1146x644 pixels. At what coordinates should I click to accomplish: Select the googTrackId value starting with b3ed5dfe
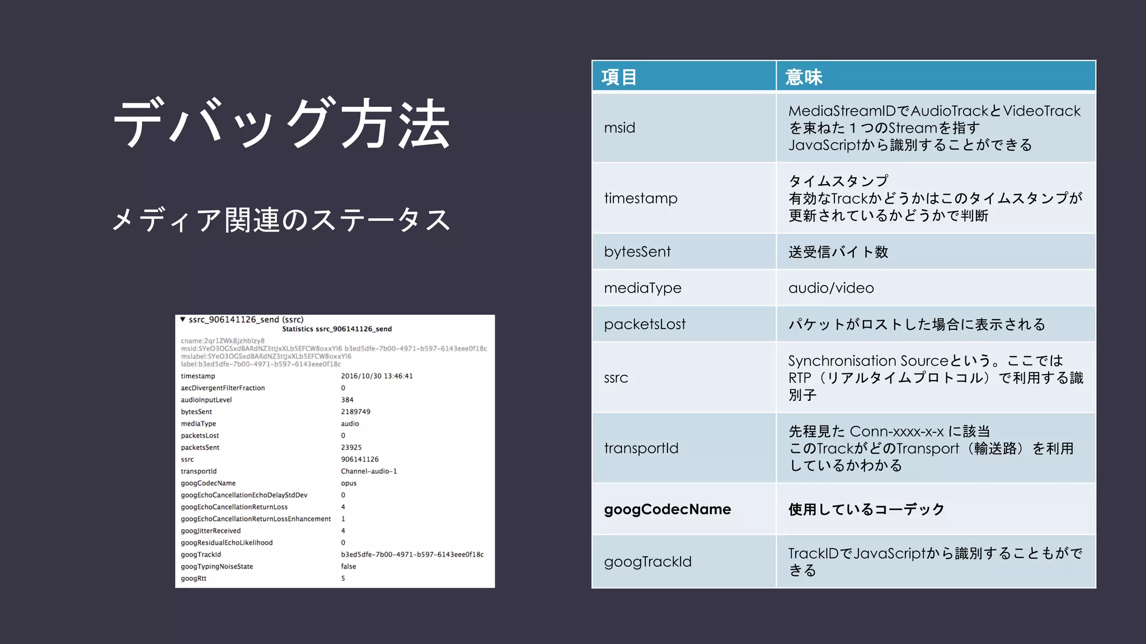[x=412, y=555]
